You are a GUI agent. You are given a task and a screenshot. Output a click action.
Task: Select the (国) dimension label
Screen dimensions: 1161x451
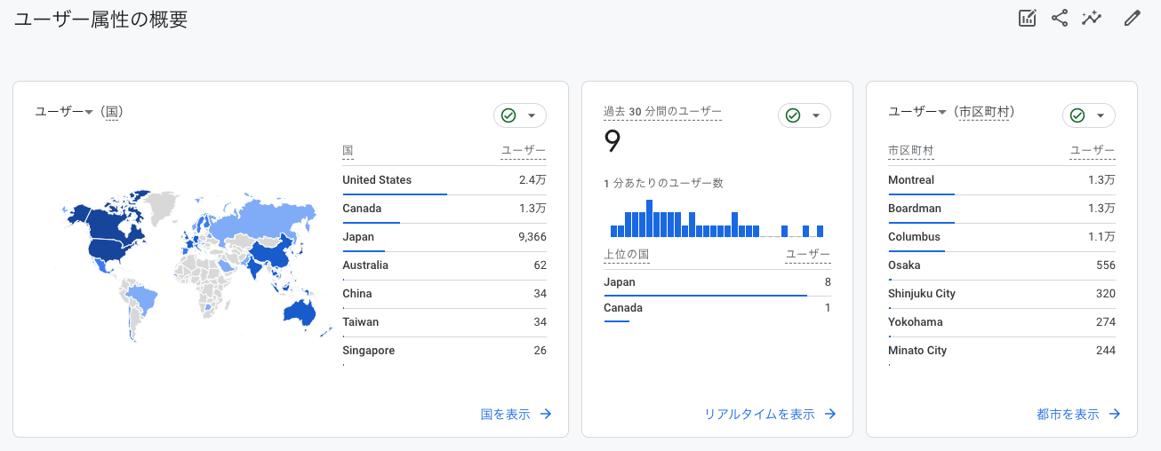click(x=111, y=112)
